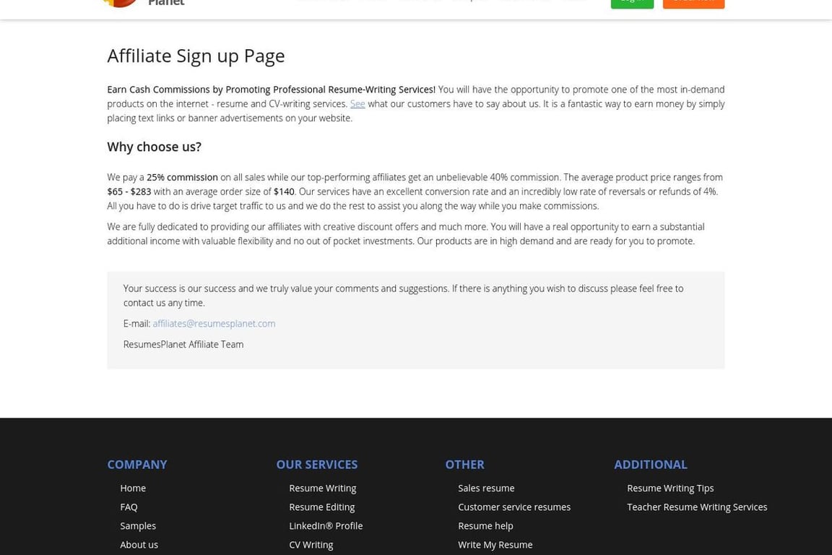Click the affiliates@resumesplanet.com email link
Viewport: 832px width, 555px height.
click(x=214, y=324)
